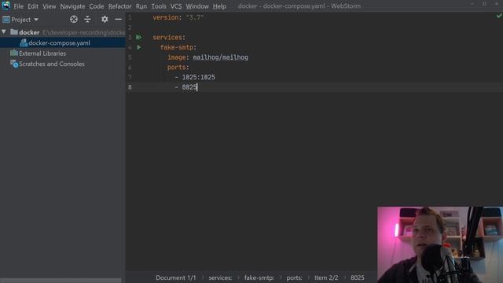The height and width of the screenshot is (283, 503).
Task: Open the Project view dropdown
Action: (x=20, y=20)
